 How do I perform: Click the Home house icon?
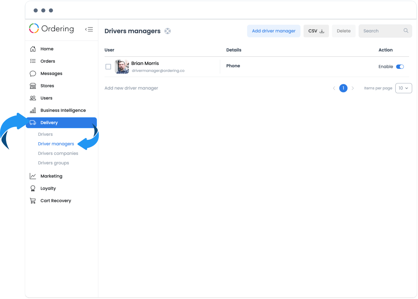click(33, 49)
